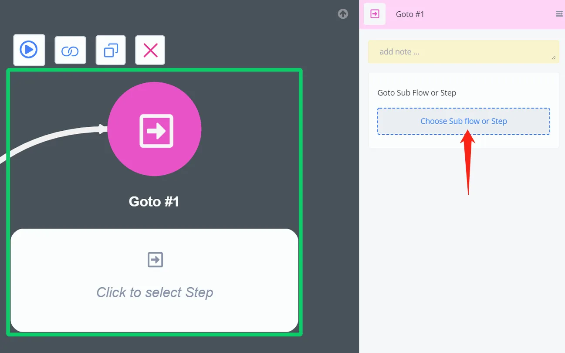Click the chain link icon button
This screenshot has height=353, width=565.
pos(70,51)
